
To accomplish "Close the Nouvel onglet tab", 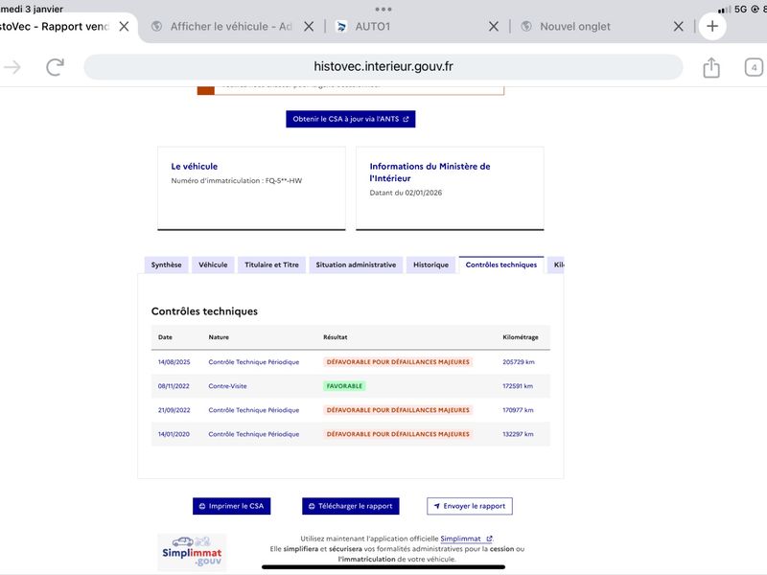I will [679, 27].
